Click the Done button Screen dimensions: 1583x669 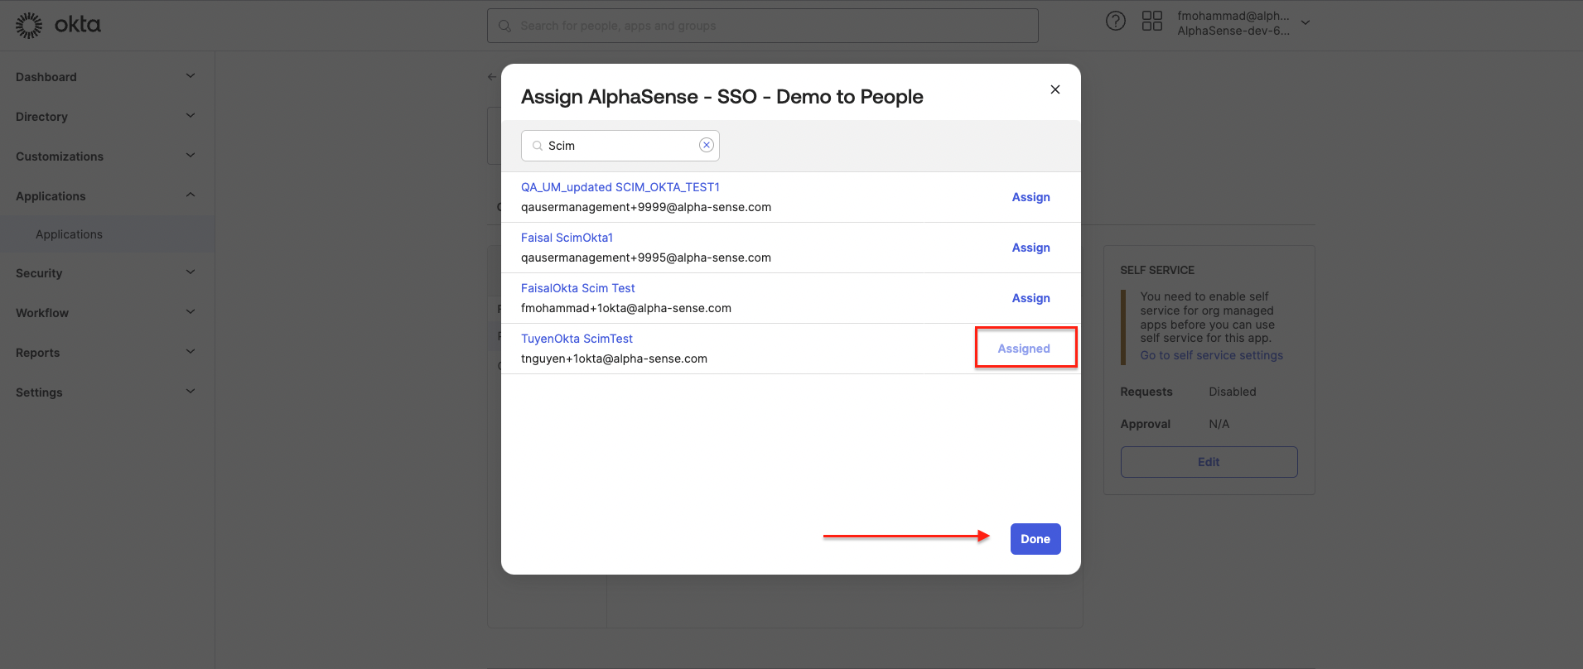click(x=1035, y=539)
